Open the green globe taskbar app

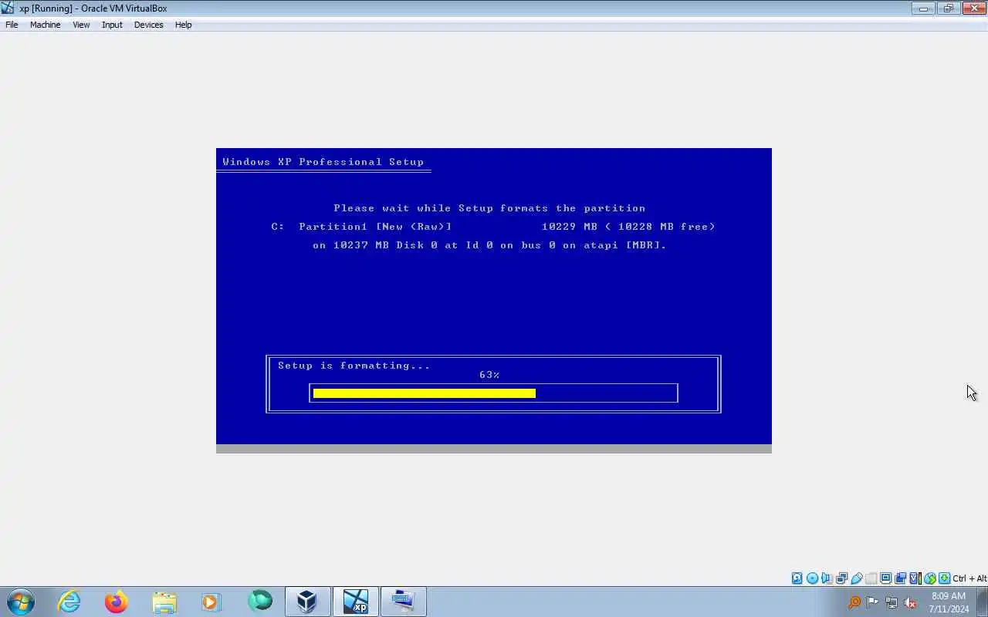[260, 602]
